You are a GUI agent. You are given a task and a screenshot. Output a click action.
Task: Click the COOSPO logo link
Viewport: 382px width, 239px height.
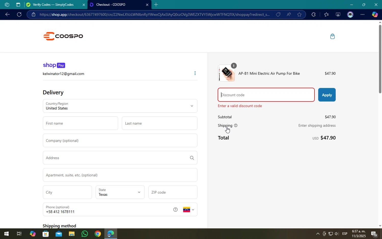(x=63, y=36)
